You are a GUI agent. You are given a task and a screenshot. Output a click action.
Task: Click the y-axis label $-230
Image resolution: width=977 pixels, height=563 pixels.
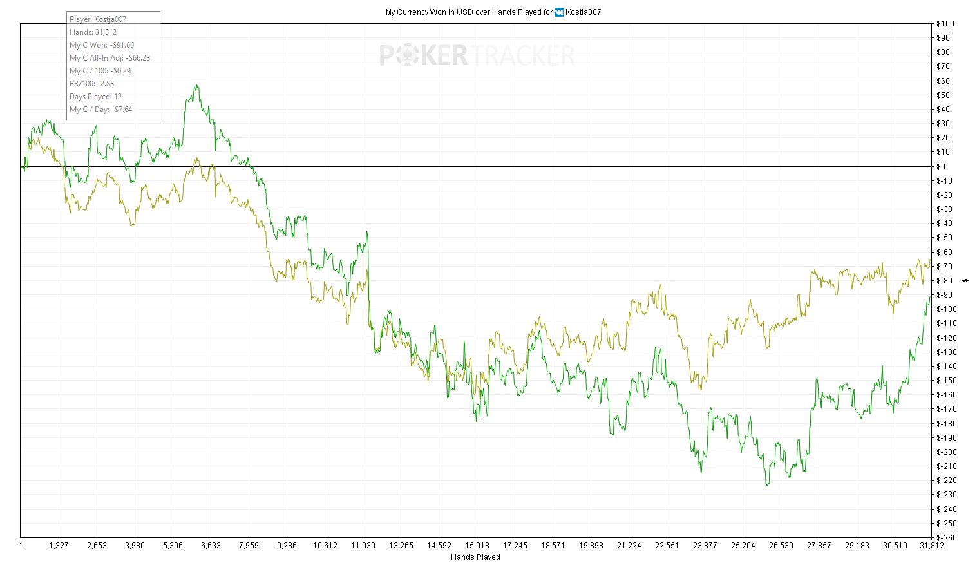pyautogui.click(x=947, y=495)
